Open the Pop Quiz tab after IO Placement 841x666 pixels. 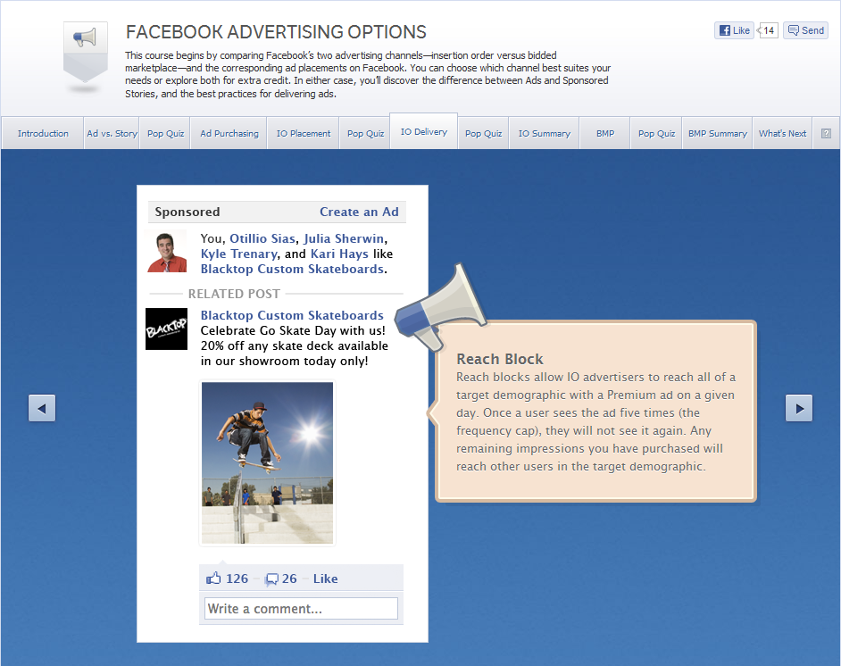click(x=365, y=134)
